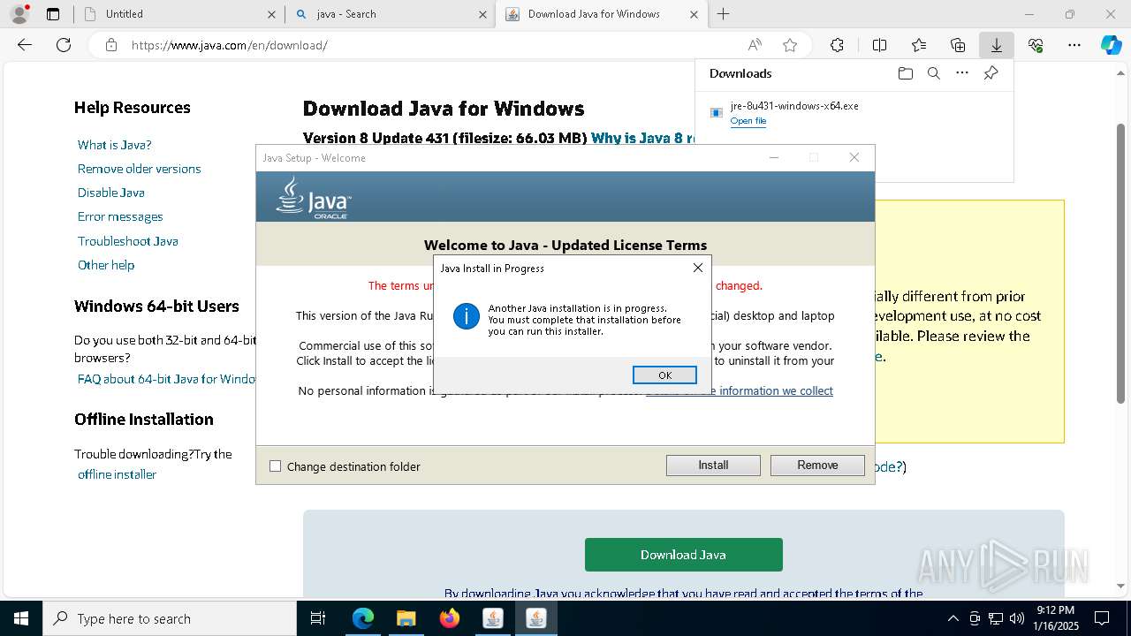The image size is (1131, 636).
Task: Click the volume icon in the tray
Action: point(1017,618)
